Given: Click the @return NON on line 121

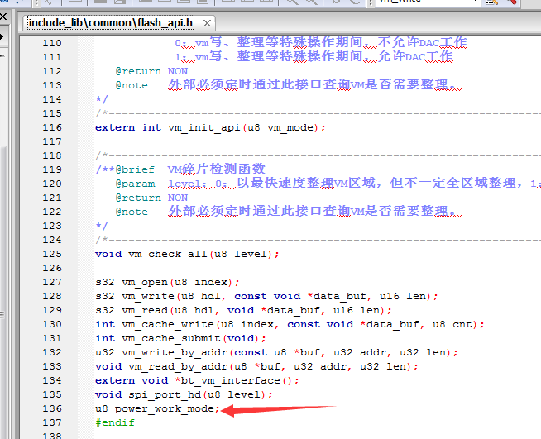Looking at the screenshot, I should [x=151, y=198].
